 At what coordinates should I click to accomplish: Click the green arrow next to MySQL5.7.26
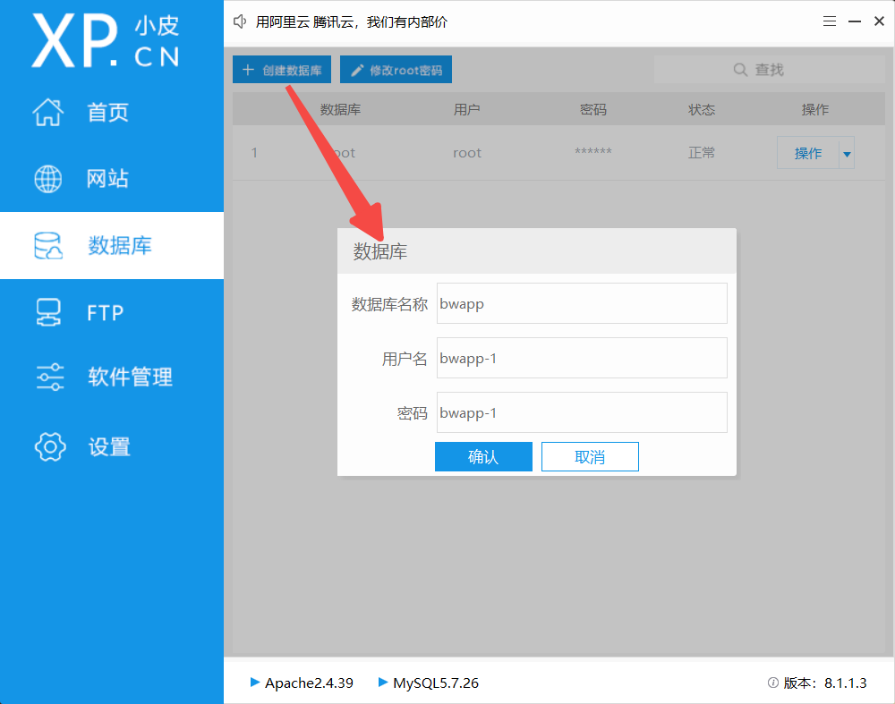point(382,683)
